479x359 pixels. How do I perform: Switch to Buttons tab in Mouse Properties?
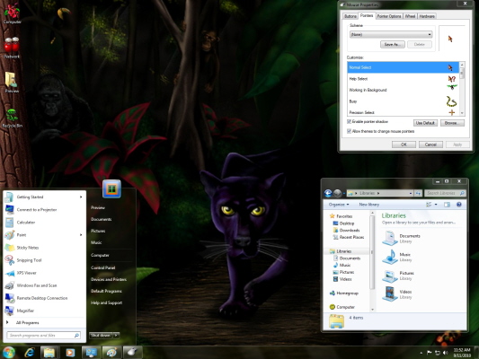point(350,16)
